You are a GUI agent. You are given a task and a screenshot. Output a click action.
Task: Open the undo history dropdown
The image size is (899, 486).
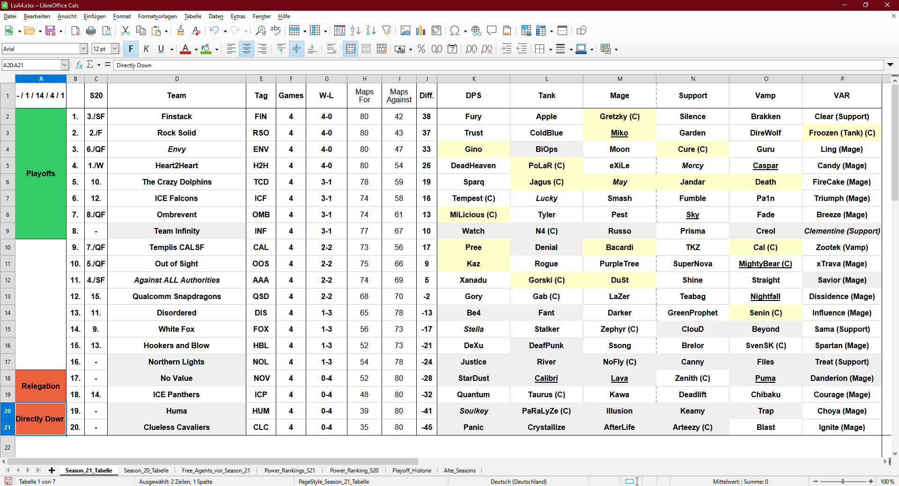(x=225, y=31)
